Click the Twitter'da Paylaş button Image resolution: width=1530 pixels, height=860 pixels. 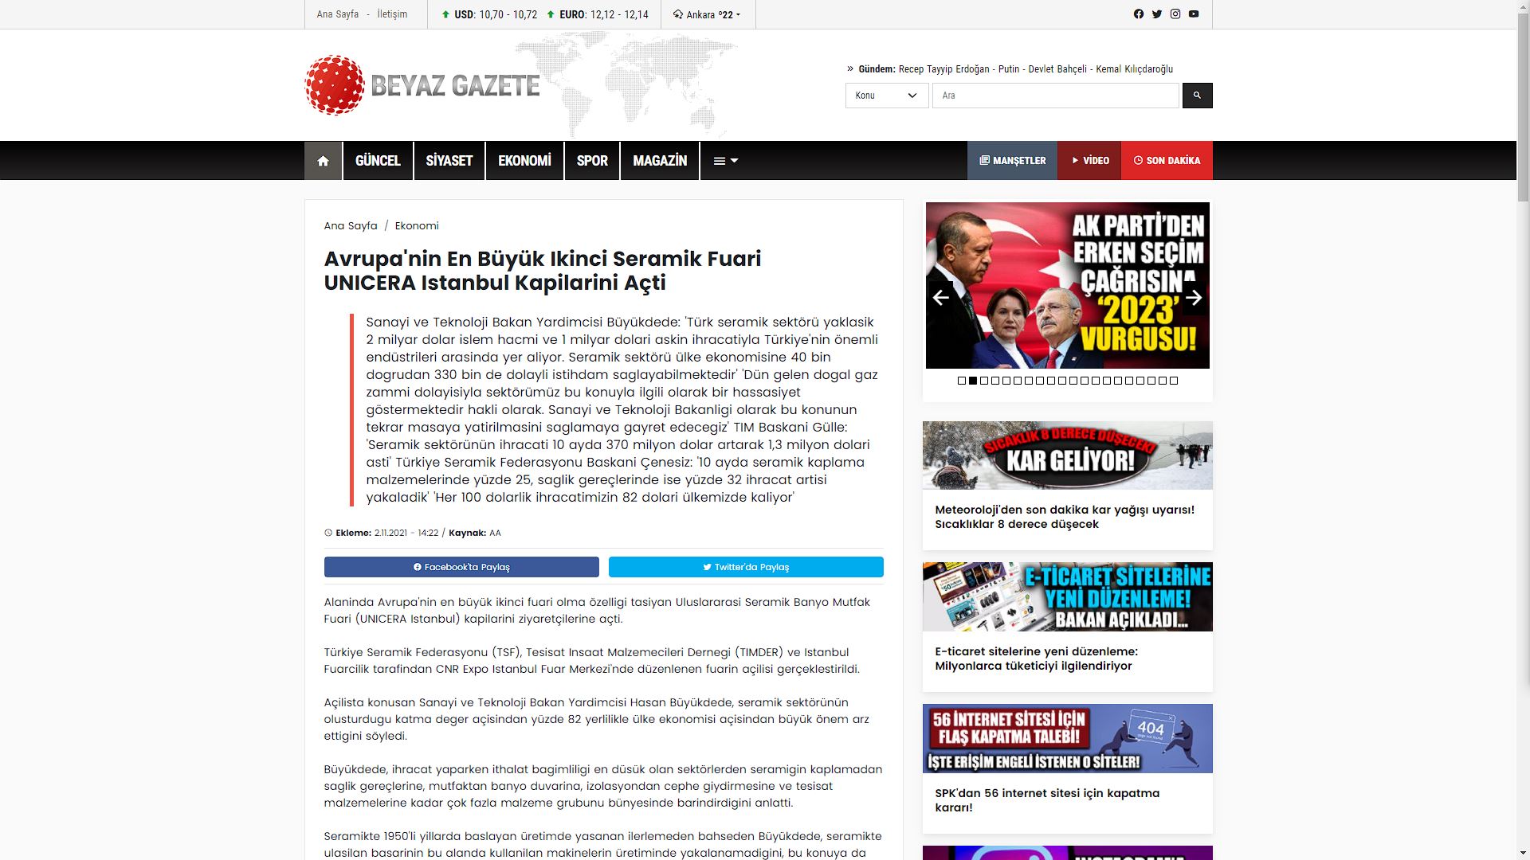tap(746, 567)
